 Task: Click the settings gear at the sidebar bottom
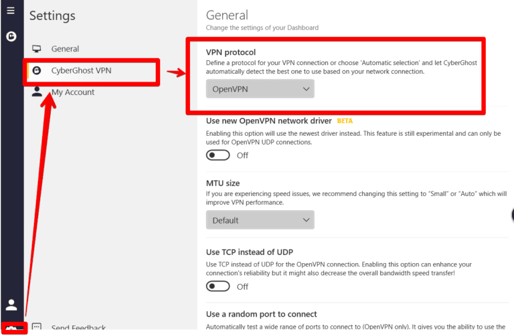(12, 328)
